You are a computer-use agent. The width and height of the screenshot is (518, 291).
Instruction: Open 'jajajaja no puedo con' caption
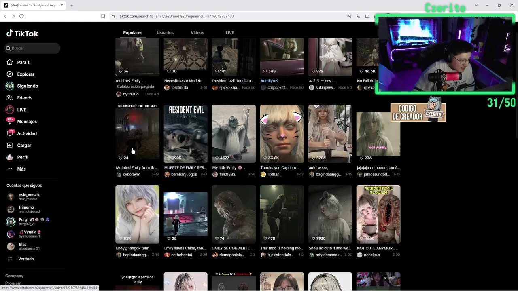tap(378, 167)
